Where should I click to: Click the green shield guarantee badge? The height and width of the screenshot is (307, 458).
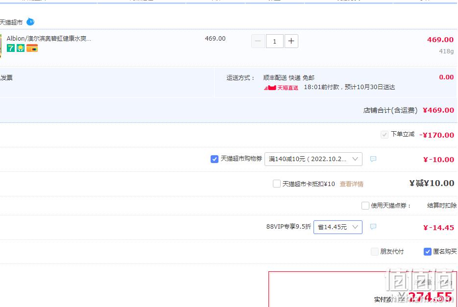pyautogui.click(x=21, y=48)
